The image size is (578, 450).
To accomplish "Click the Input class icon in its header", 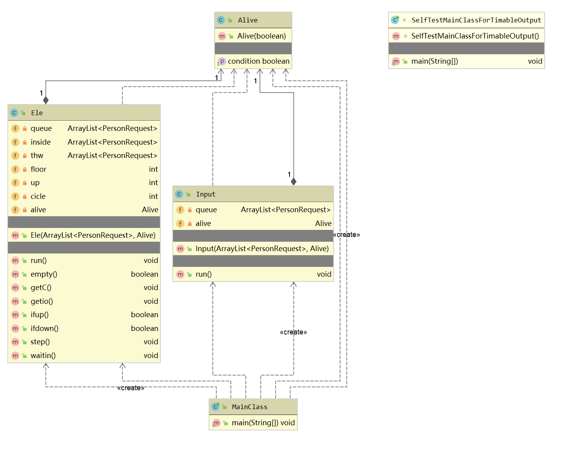I will (179, 194).
